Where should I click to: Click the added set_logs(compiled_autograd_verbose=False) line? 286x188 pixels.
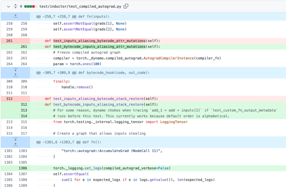coord(112,168)
